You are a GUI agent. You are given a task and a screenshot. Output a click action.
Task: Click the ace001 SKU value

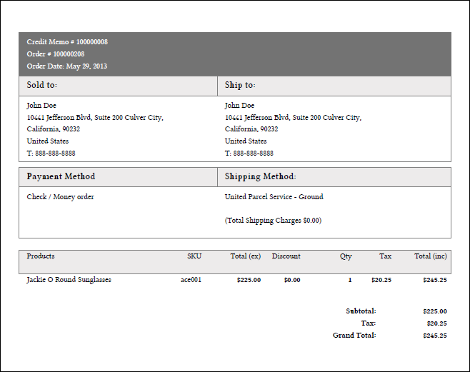[x=191, y=280]
